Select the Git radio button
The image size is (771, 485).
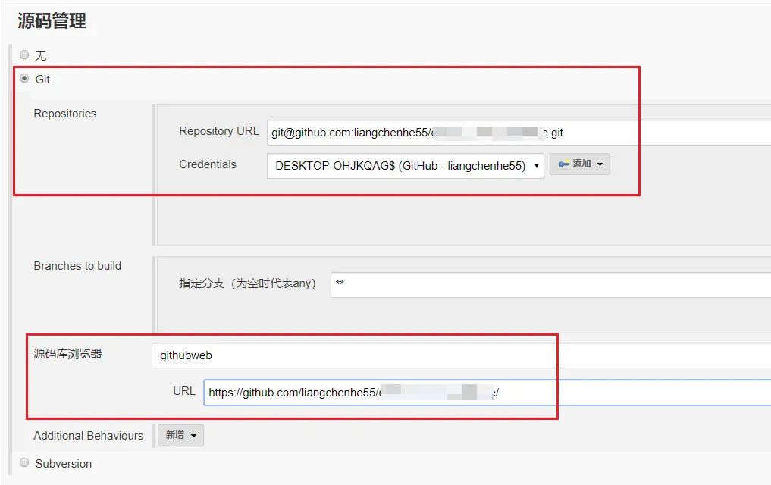[24, 79]
